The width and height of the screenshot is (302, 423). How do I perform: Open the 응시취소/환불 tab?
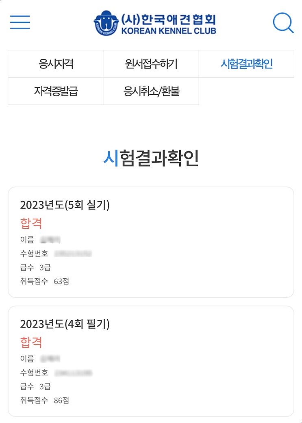151,91
